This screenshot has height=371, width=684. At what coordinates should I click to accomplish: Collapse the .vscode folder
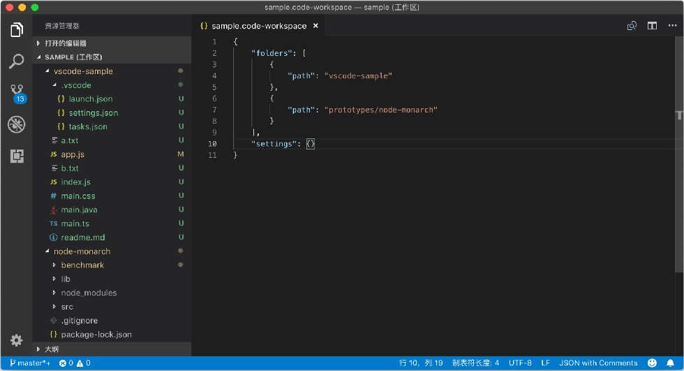point(54,85)
